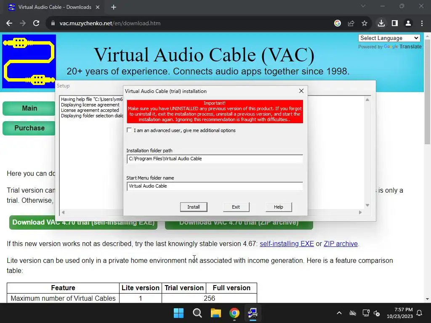Viewport: 431px width, 323px height.
Task: Open the Chrome three-dot menu
Action: point(422,24)
